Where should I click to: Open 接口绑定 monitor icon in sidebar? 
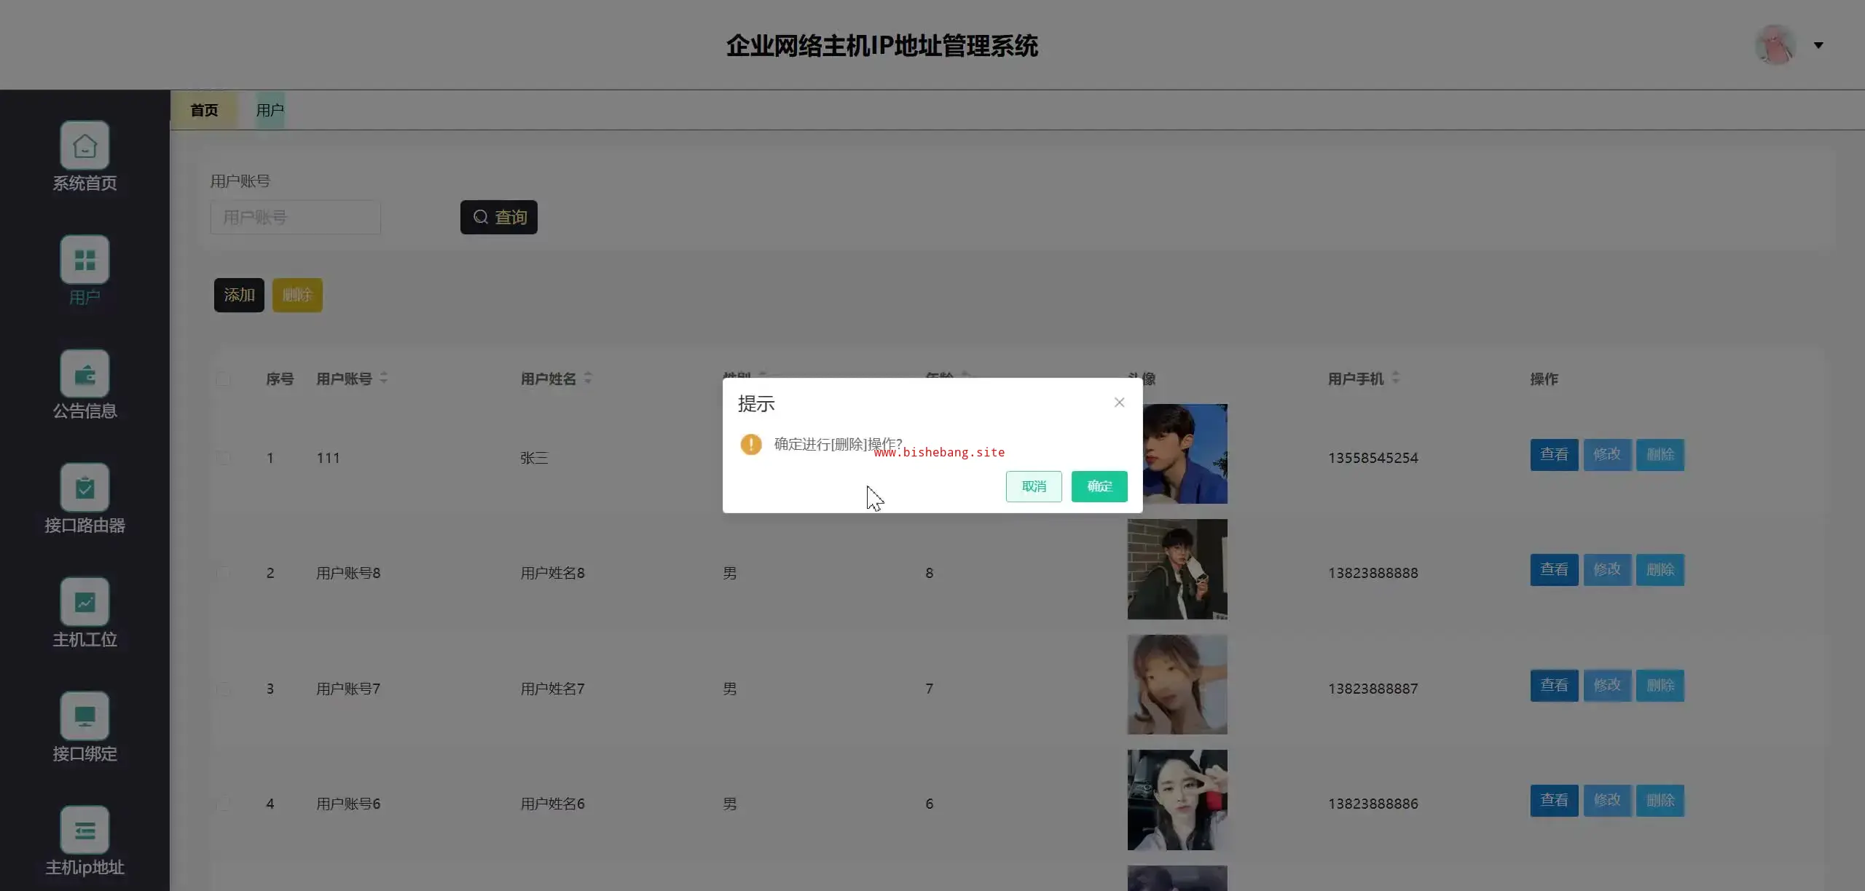click(x=85, y=716)
